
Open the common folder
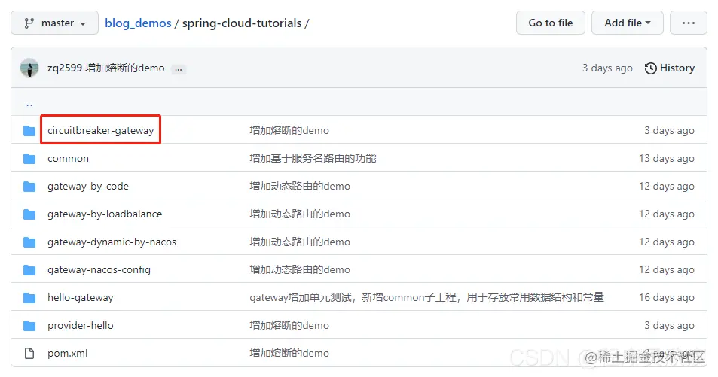(69, 158)
